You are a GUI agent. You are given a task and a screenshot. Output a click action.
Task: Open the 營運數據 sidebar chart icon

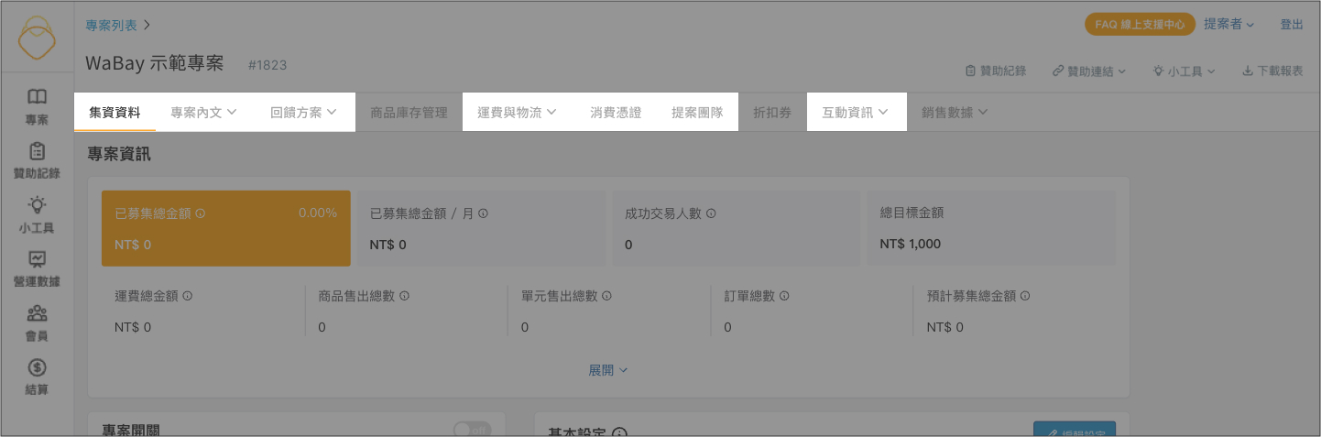pyautogui.click(x=37, y=259)
